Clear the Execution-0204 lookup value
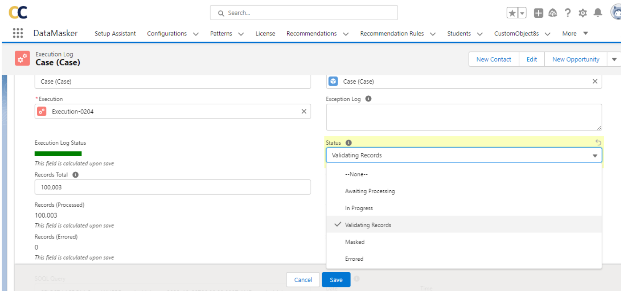 [304, 111]
